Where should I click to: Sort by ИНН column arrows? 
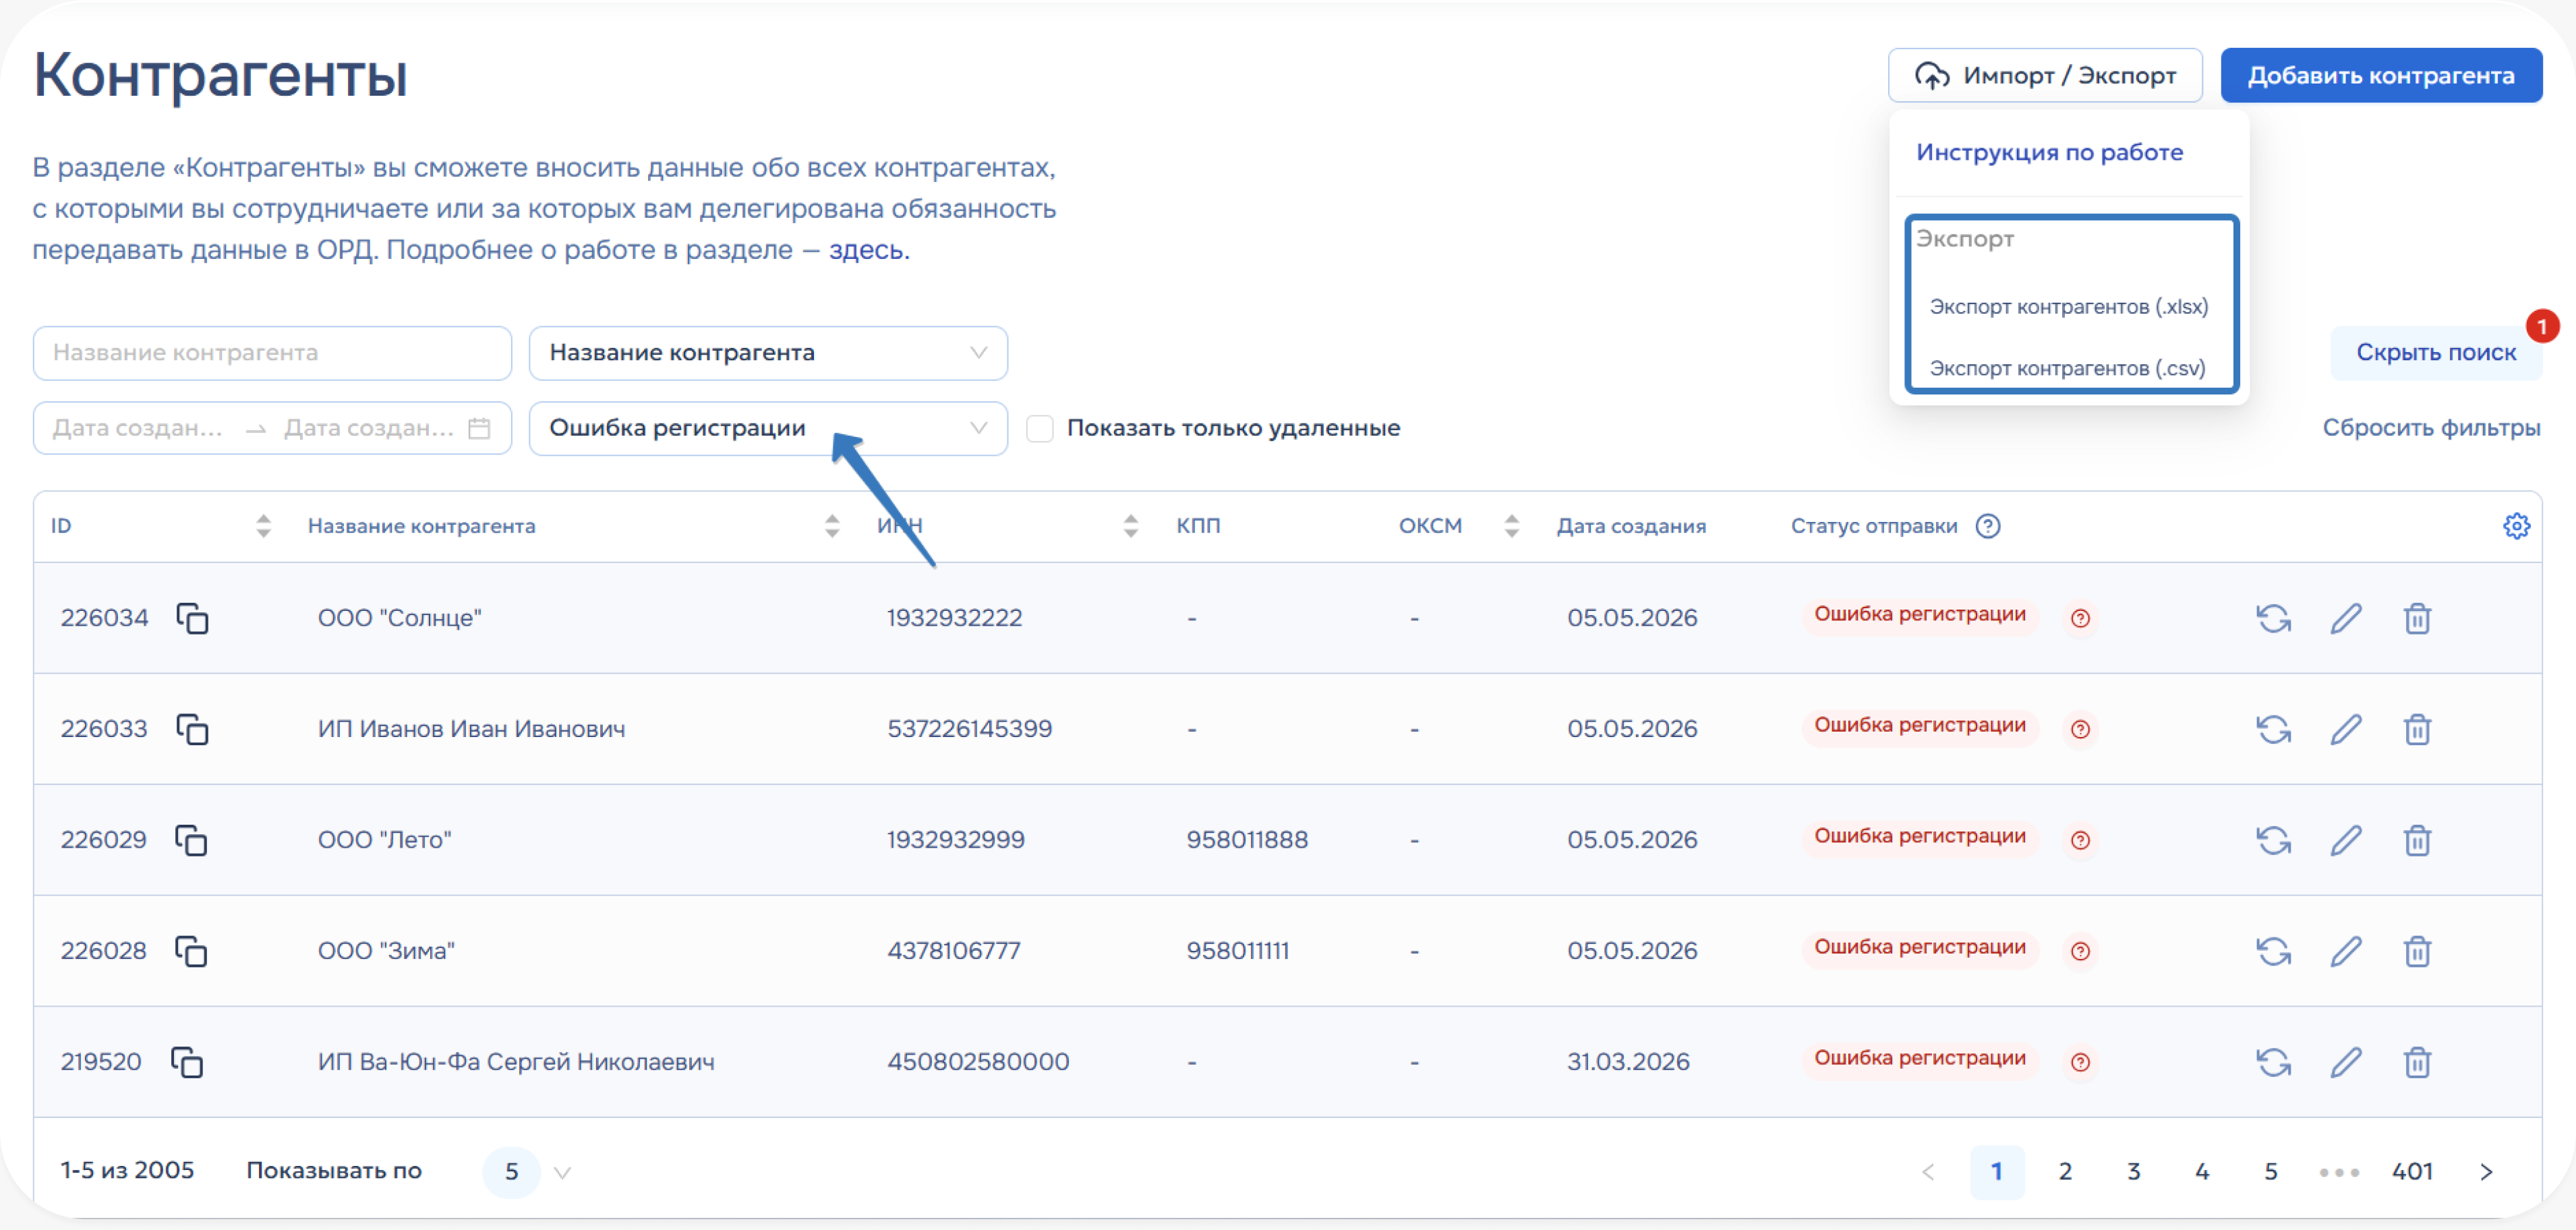[x=1130, y=526]
